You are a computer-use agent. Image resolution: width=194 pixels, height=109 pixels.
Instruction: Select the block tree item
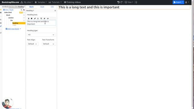click(x=8, y=15)
